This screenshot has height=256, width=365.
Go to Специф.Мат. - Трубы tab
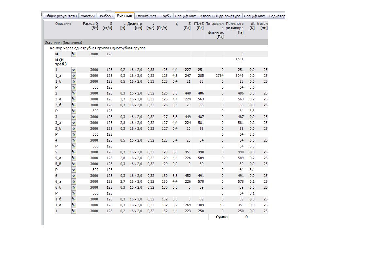tap(153, 16)
